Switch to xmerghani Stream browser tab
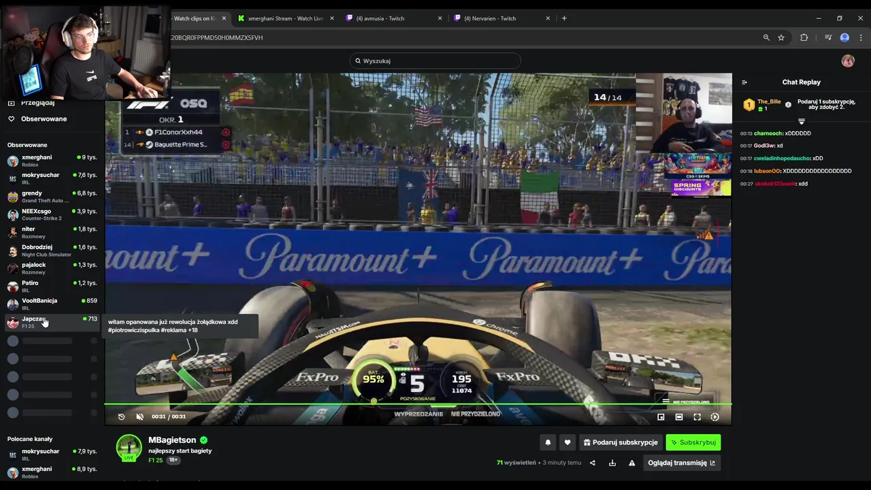This screenshot has width=871, height=490. point(284,18)
